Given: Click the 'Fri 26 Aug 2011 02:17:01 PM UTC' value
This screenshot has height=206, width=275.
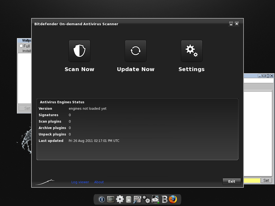Looking at the screenshot, I should click(x=94, y=141).
